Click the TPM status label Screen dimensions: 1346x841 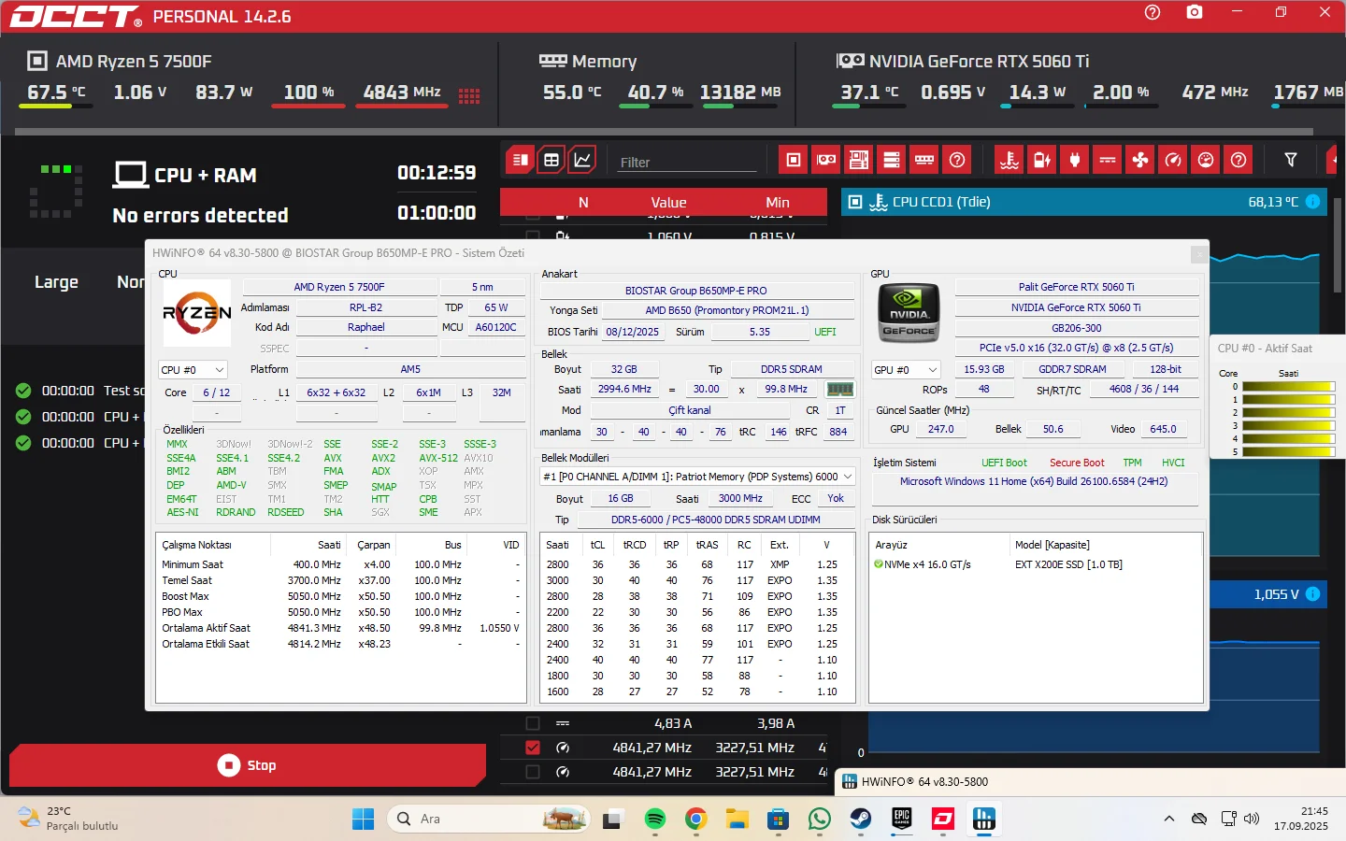point(1132,463)
